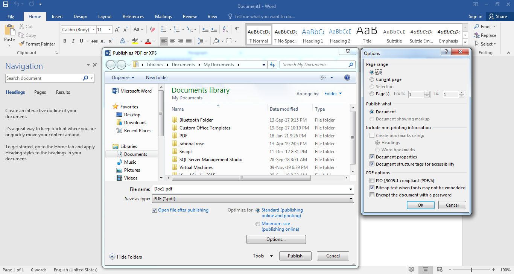Open the File tab
This screenshot has height=274, width=514.
click(11, 17)
